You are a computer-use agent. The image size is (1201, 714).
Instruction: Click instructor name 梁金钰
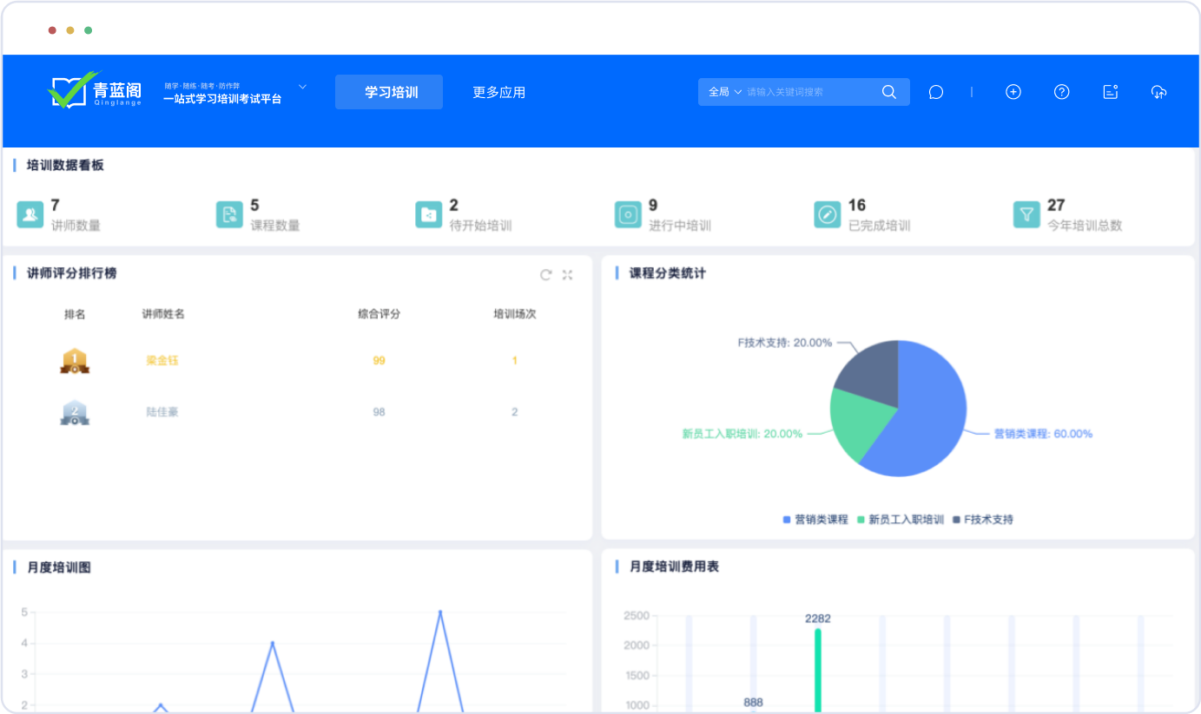pos(162,360)
